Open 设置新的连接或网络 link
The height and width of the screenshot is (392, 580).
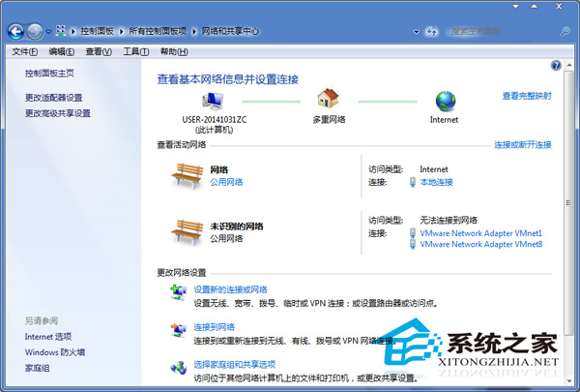point(231,289)
